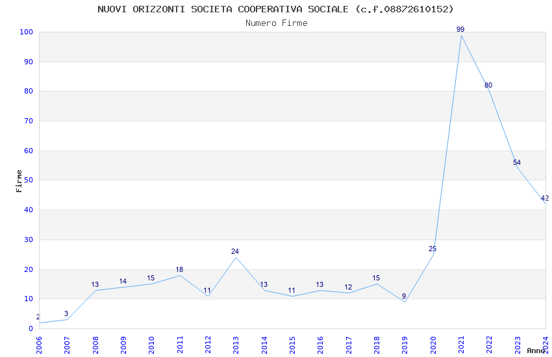Click the data label 24 for 2013
The height and width of the screenshot is (357, 552).
tap(235, 251)
